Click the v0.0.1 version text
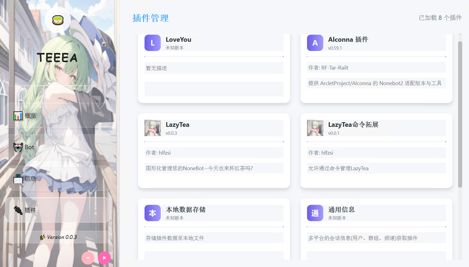Screen dimensions: 469x267 [x=334, y=133]
